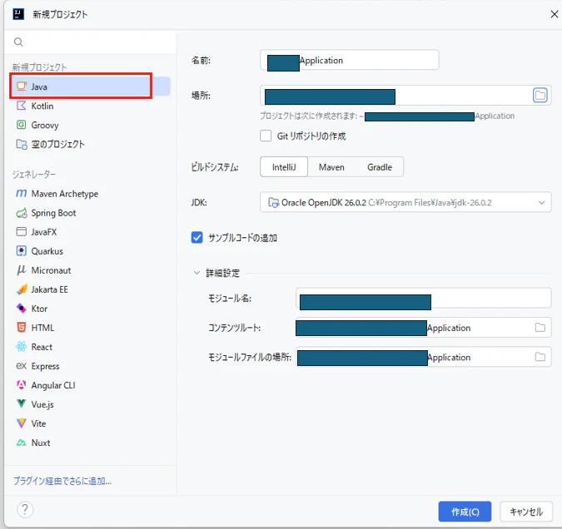Screen dimensions: 562x529
Task: Collapse the 詳細設定 section
Action: (x=196, y=273)
